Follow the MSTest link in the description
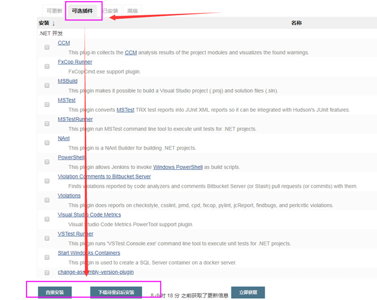Image resolution: width=377 pixels, height=300 pixels. tap(125, 110)
